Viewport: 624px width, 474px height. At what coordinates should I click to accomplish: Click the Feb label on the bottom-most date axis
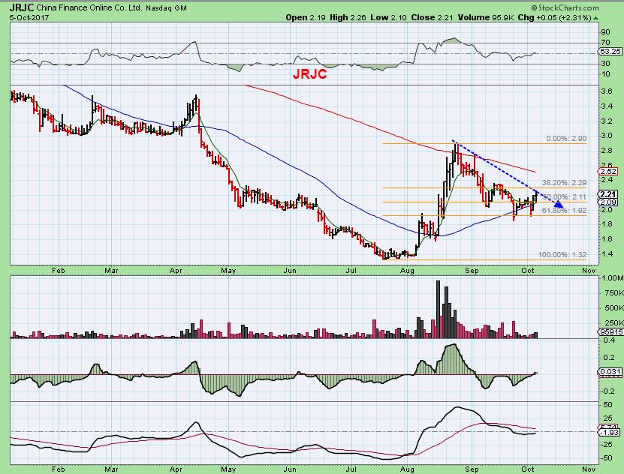point(58,469)
